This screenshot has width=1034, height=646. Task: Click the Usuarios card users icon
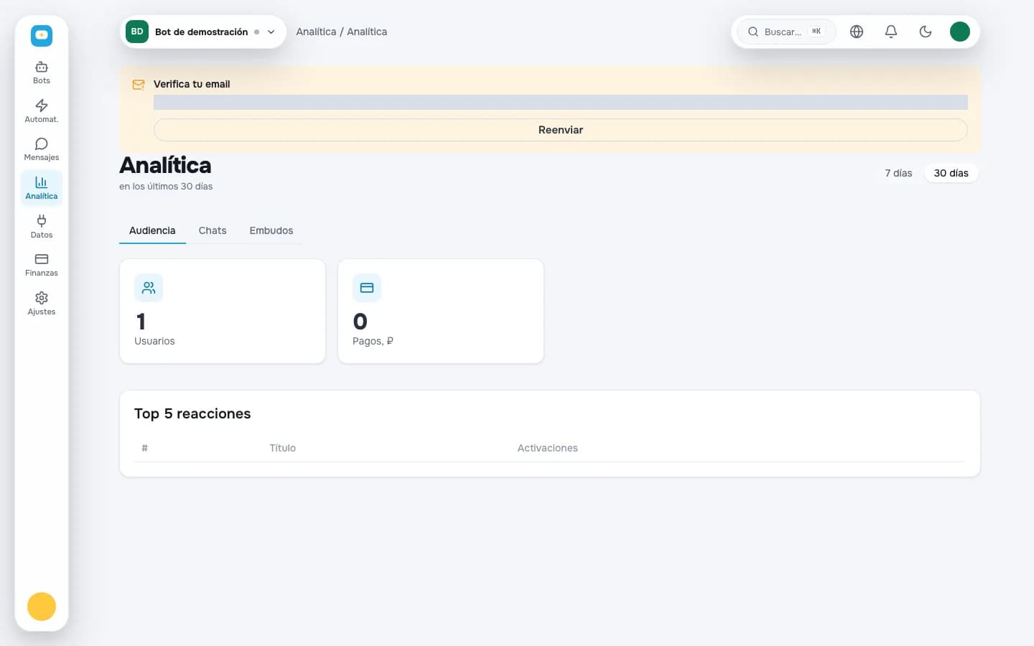149,288
